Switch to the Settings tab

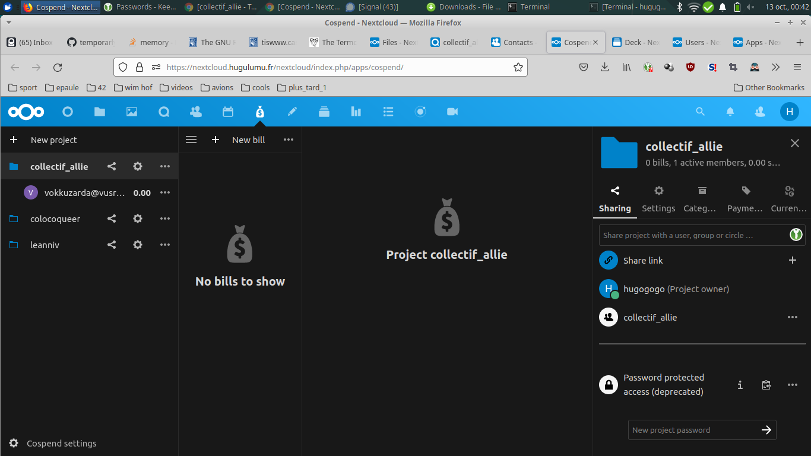pos(658,199)
